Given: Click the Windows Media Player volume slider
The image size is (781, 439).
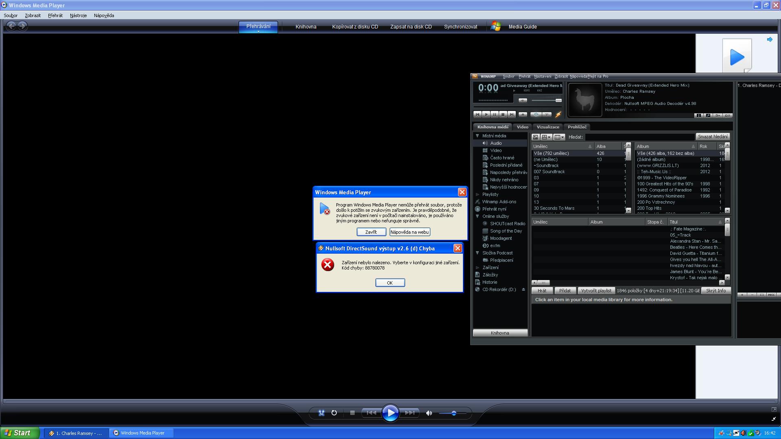Looking at the screenshot, I should click(x=454, y=413).
